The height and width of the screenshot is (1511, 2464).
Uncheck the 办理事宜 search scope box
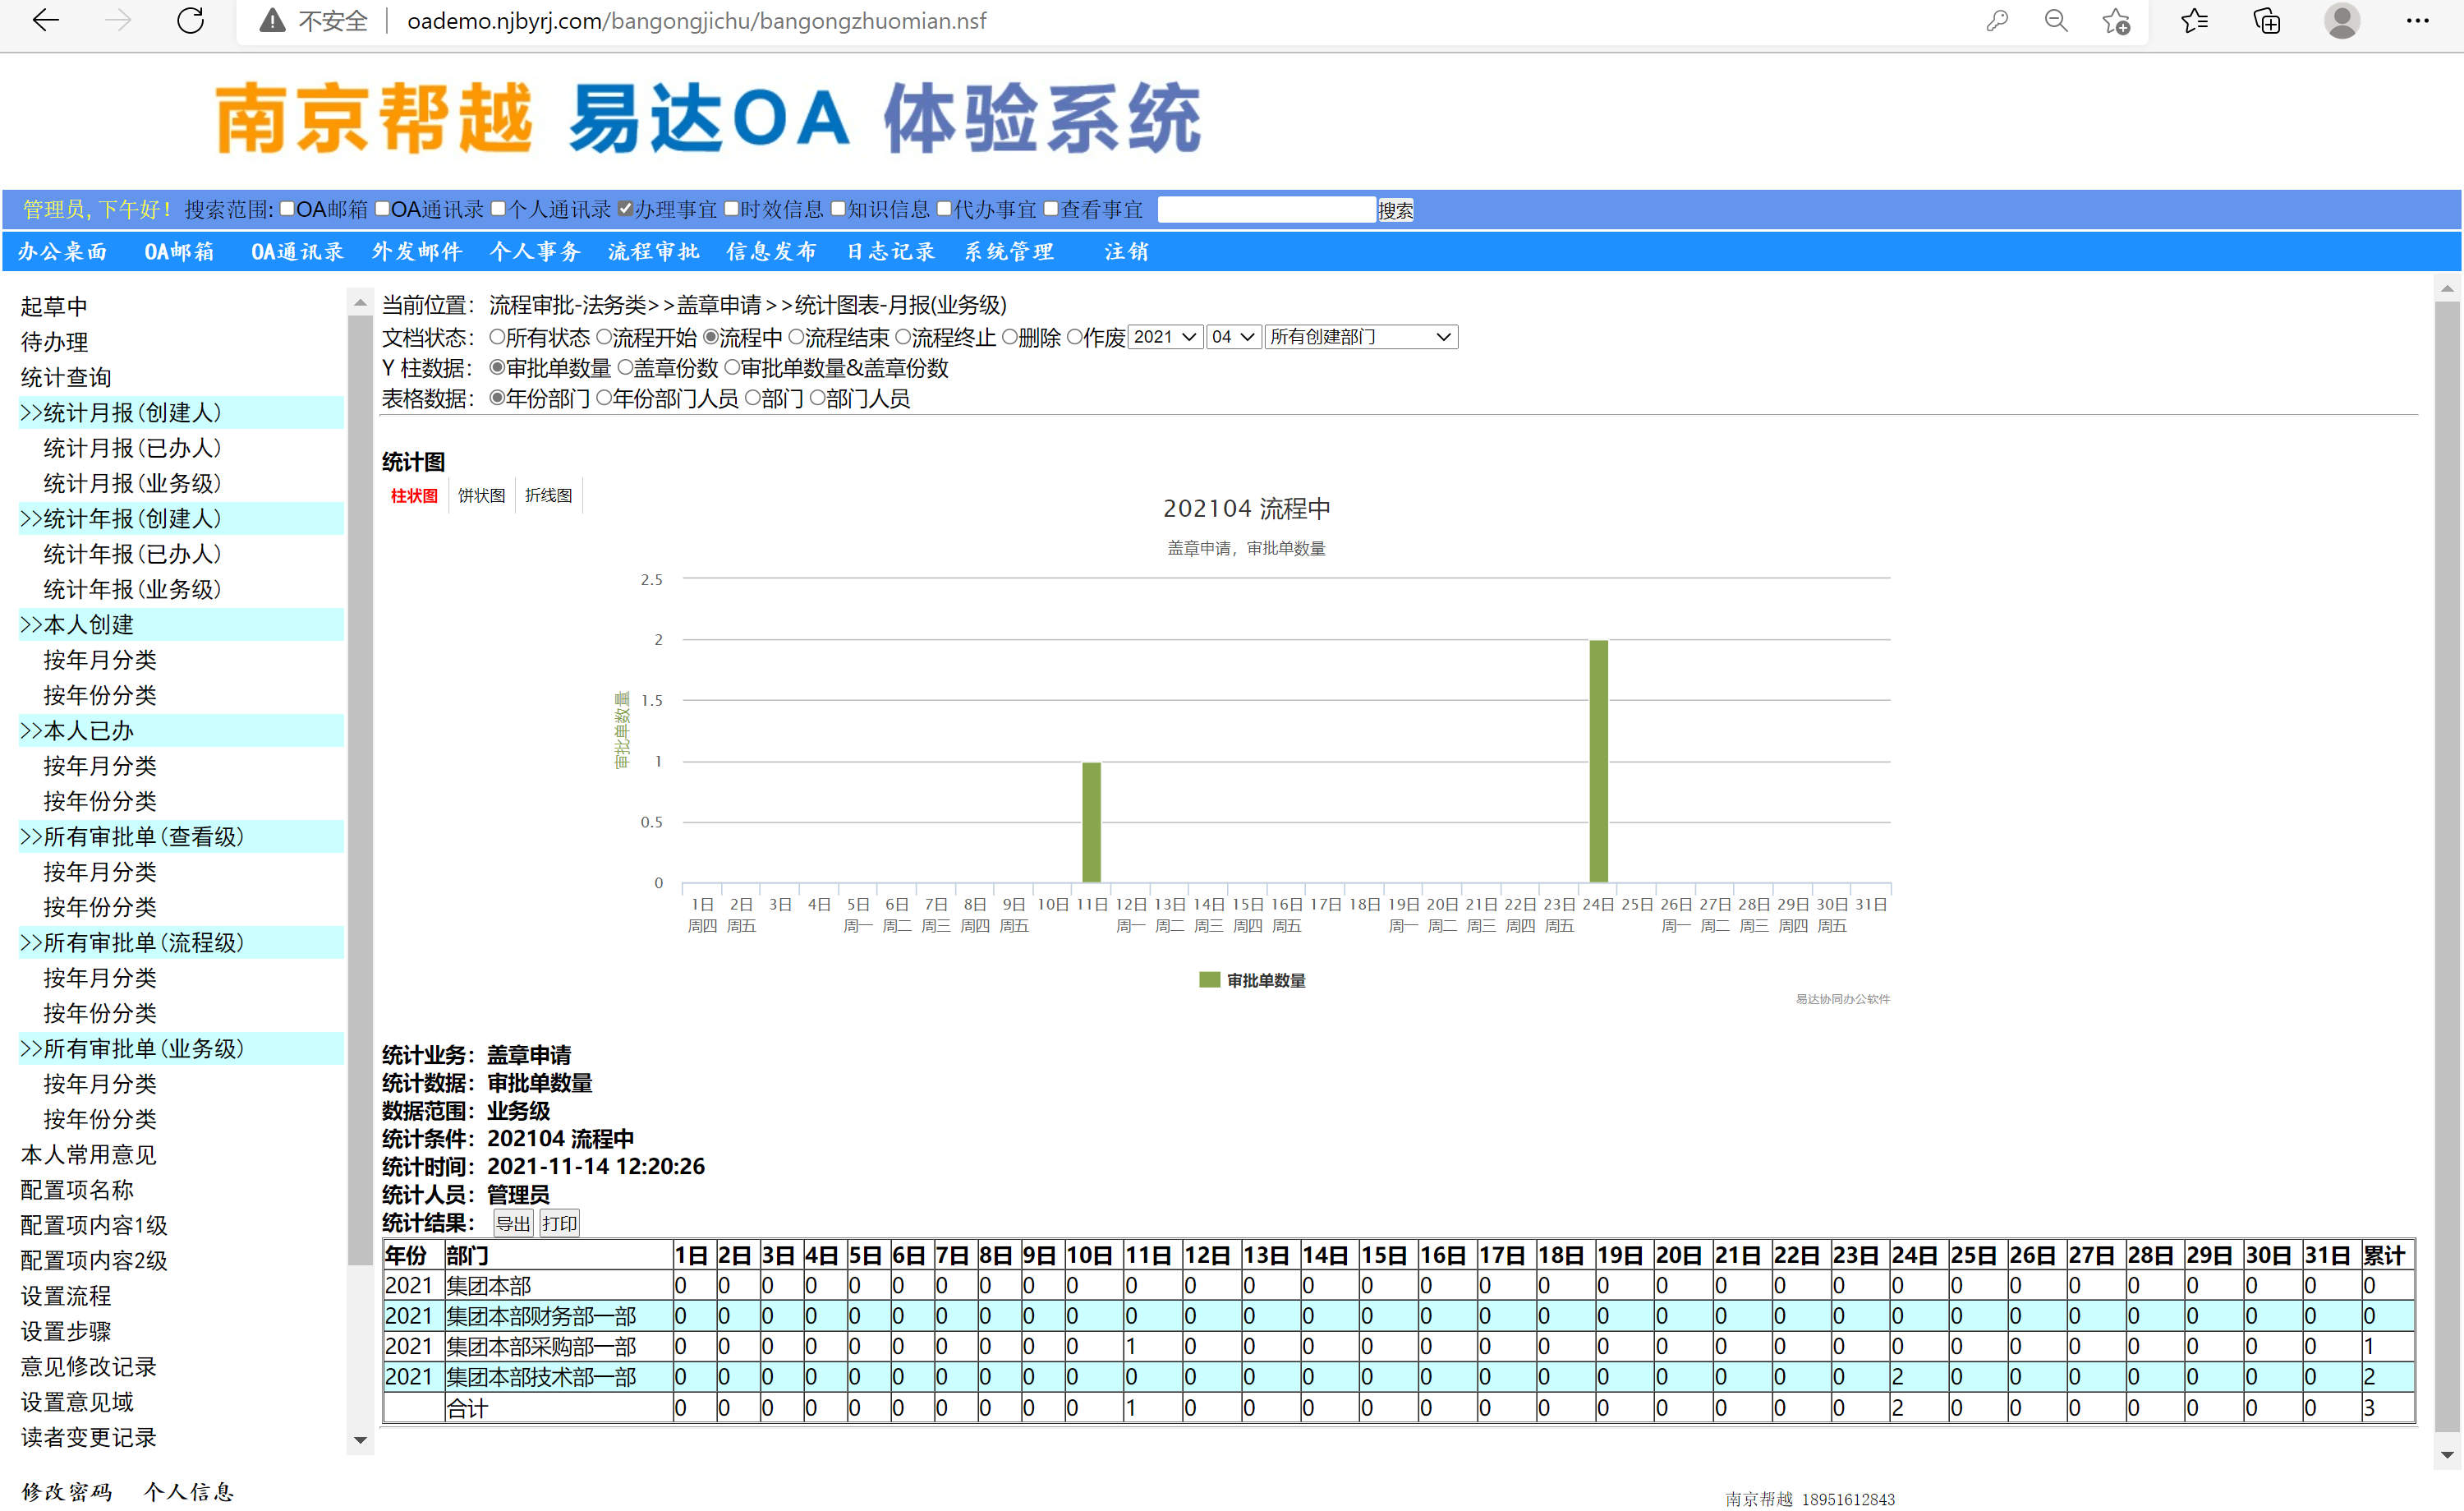pos(625,208)
